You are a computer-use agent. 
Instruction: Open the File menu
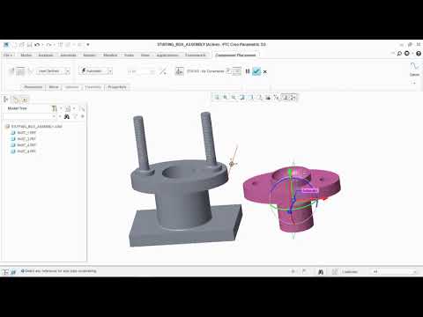point(8,55)
